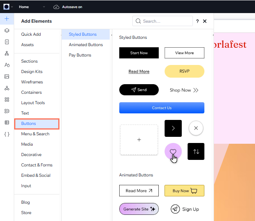Select the black up-down arrows icon button

coord(196,151)
